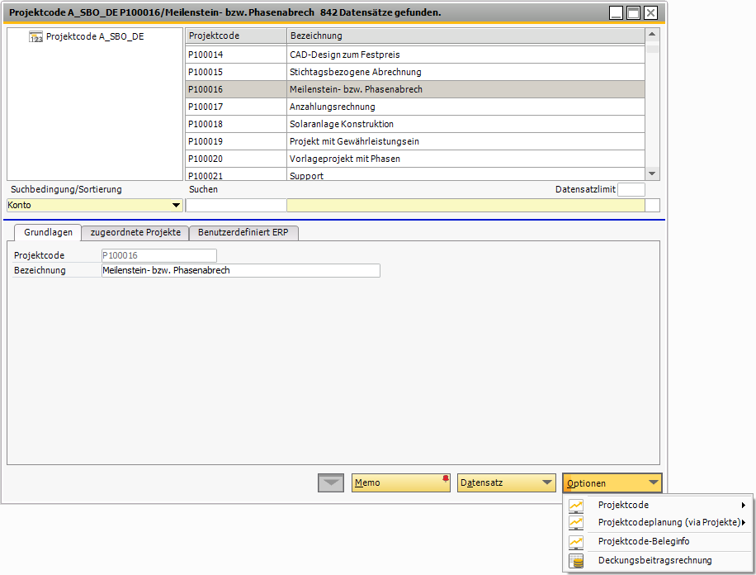
Task: Open the Benutzerdefiniert ERP tab
Action: point(243,232)
